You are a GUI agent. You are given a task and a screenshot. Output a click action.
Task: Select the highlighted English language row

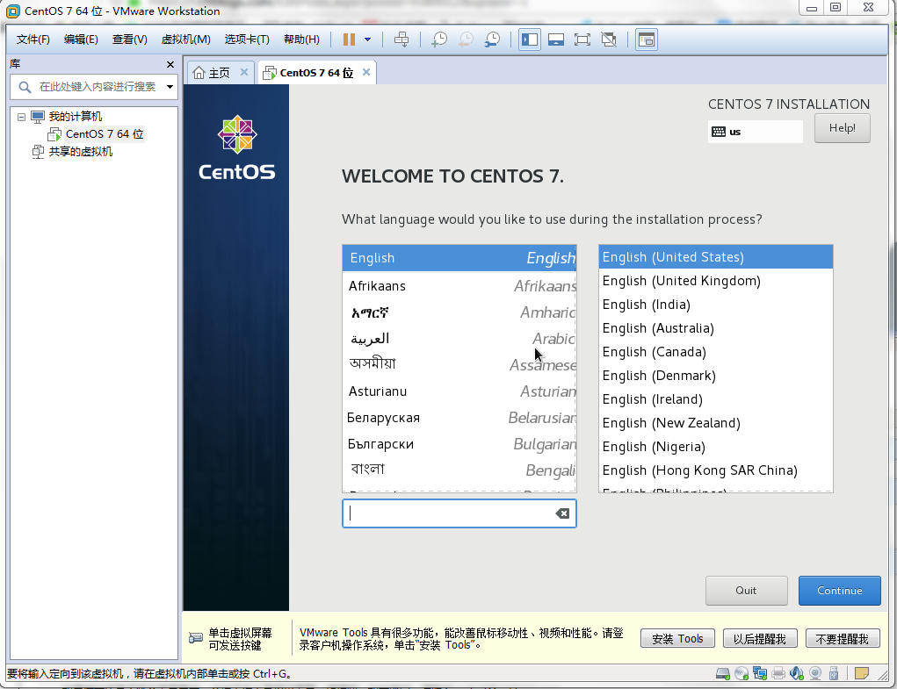pyautogui.click(x=459, y=258)
